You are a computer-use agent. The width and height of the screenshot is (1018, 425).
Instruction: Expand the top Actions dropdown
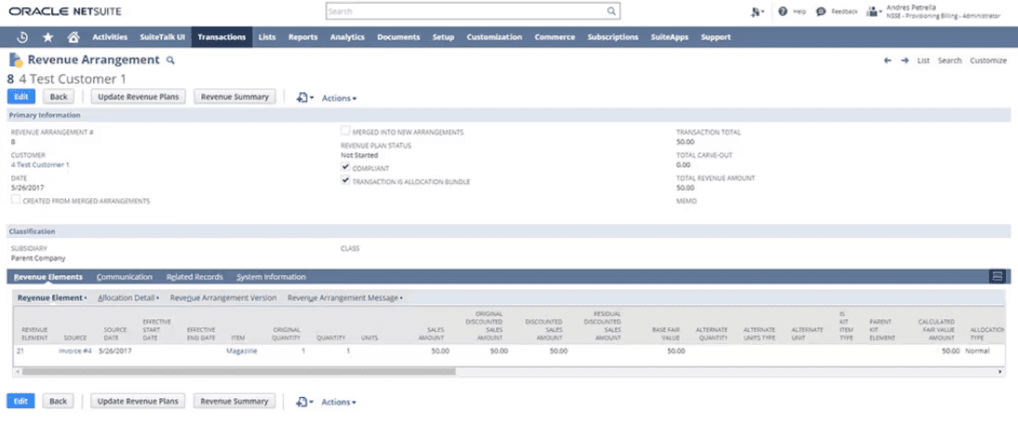pos(338,98)
